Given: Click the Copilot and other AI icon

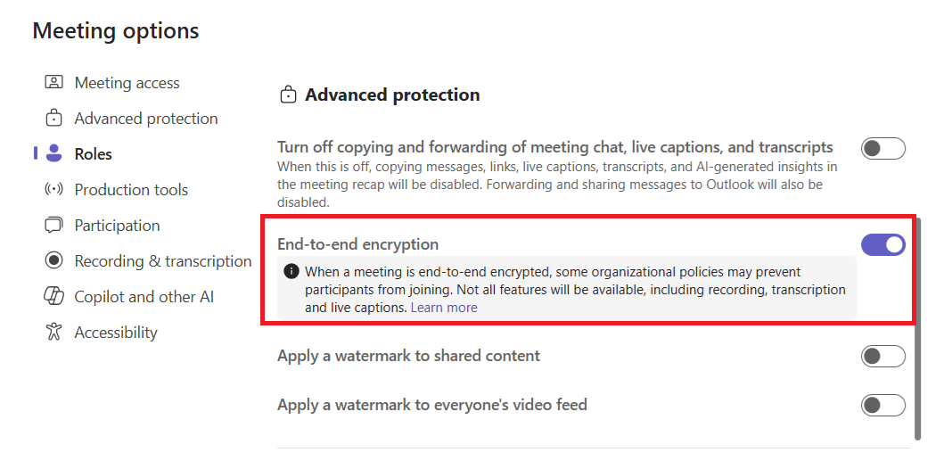Looking at the screenshot, I should (53, 297).
